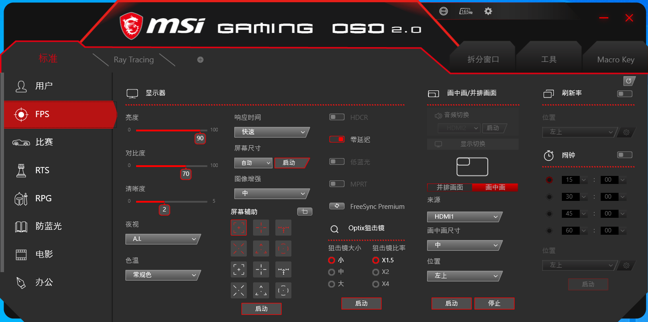Click the 亮度 slider track
Screen dimensions: 648x322
pos(172,130)
